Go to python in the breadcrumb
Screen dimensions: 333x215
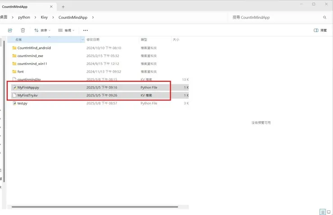(x=24, y=18)
